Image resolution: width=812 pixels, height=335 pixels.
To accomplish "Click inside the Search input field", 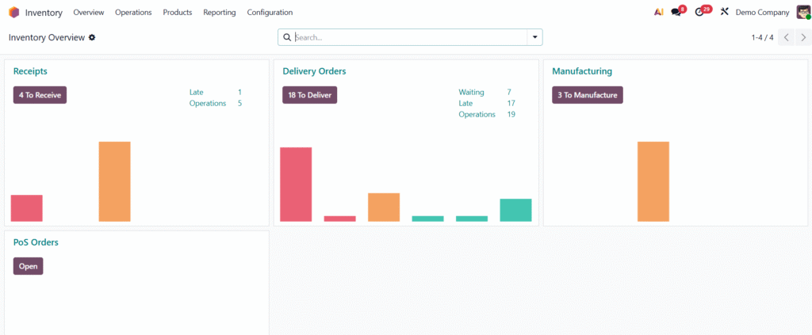I will pyautogui.click(x=408, y=37).
